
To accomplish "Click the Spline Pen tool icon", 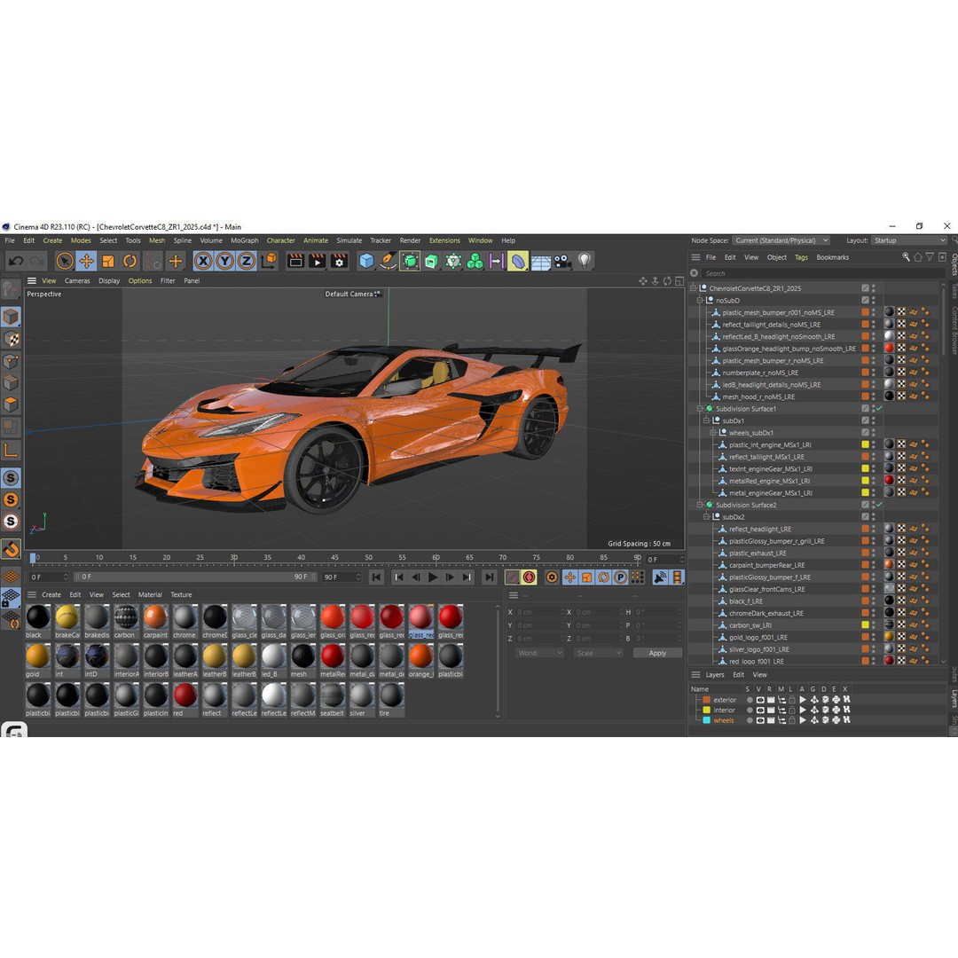I will pos(388,262).
